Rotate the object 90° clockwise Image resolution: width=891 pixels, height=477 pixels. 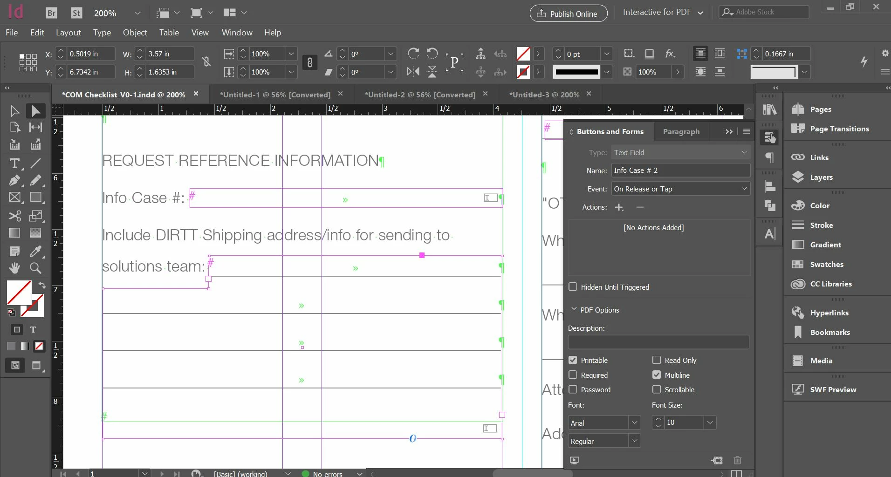coord(413,54)
